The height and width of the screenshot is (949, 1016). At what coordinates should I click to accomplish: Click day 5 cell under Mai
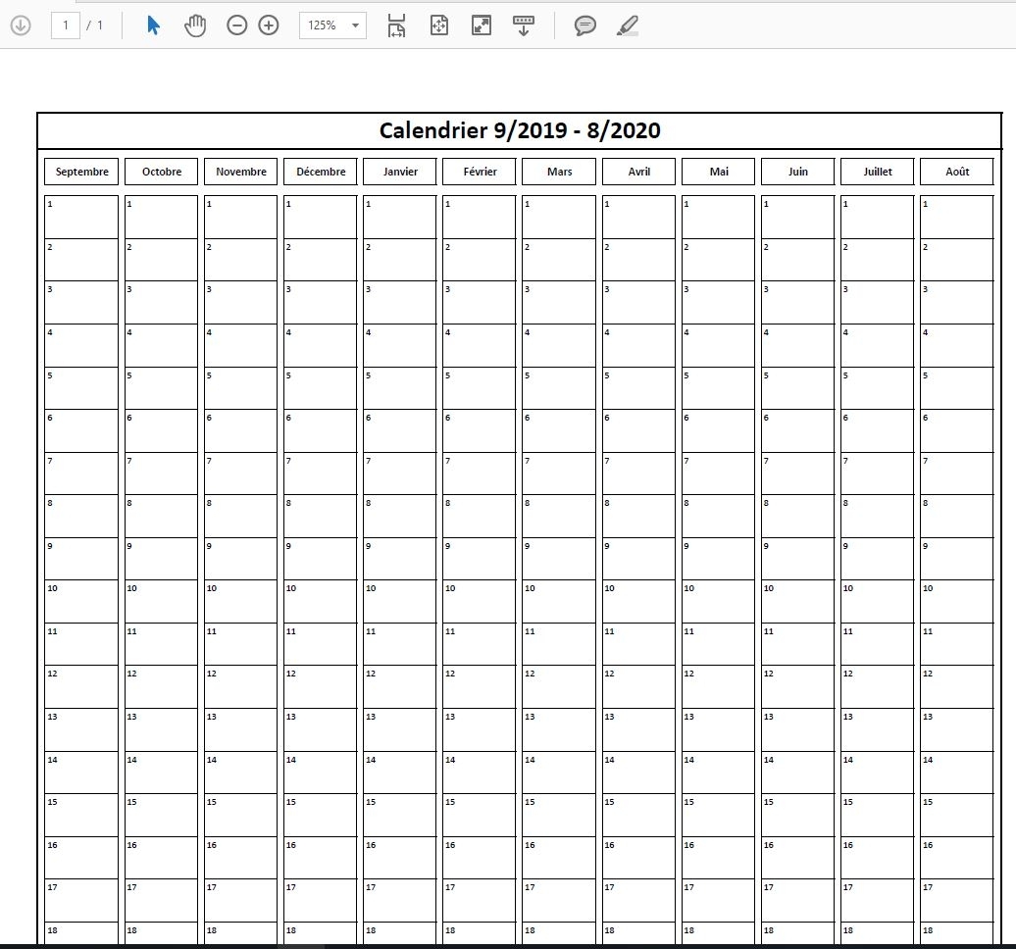tap(719, 388)
